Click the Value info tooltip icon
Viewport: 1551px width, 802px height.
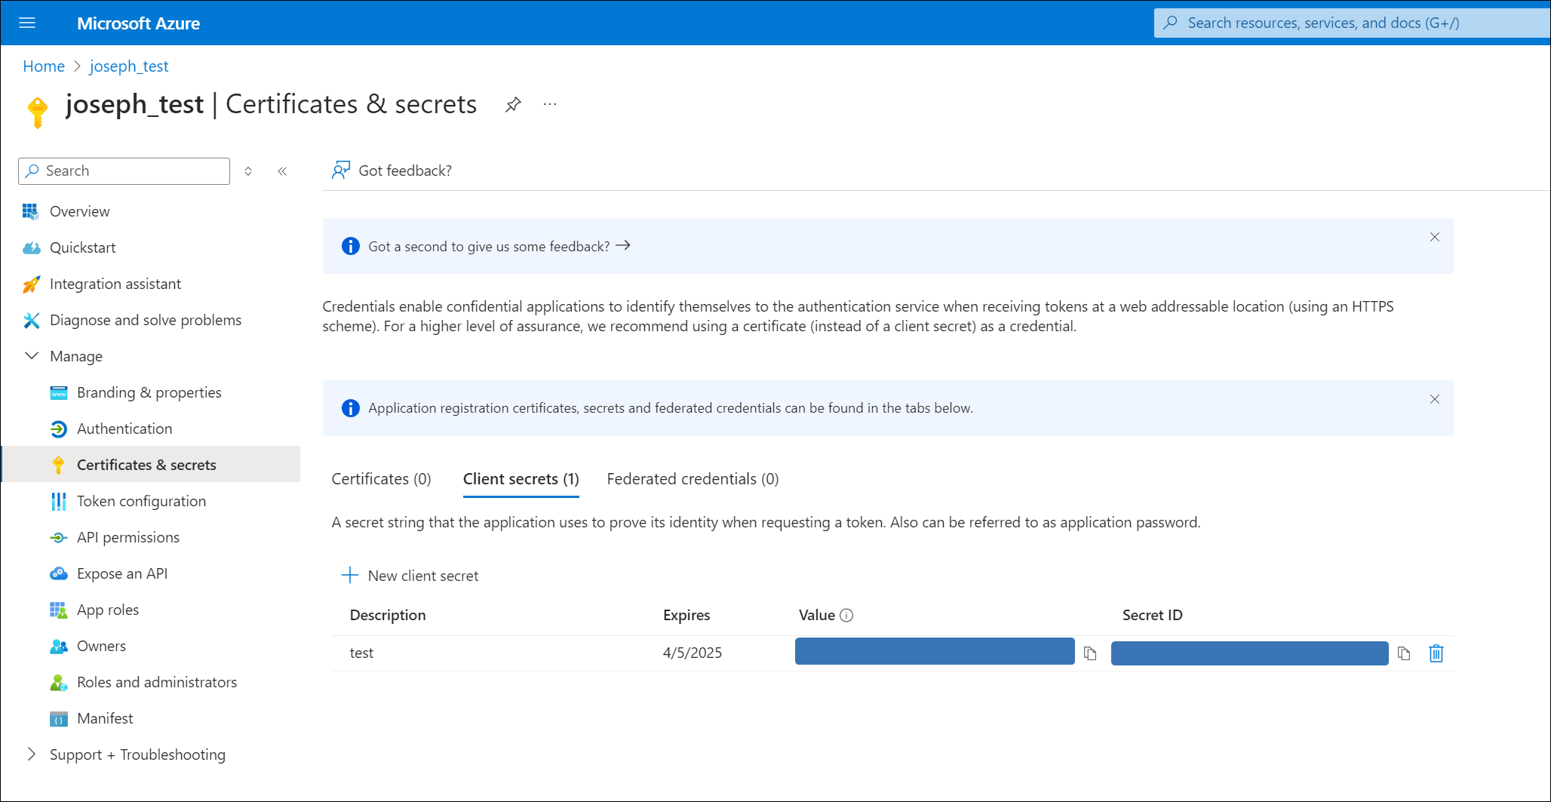pos(847,616)
